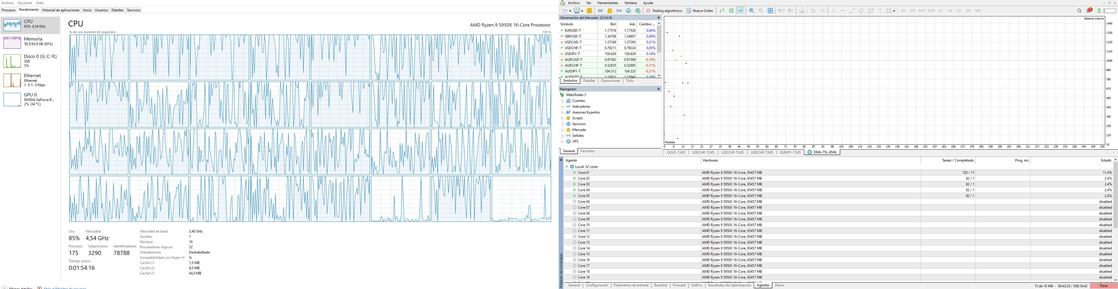Open the Signals broadcast icon
This screenshot has width=1118, height=289.
click(619, 11)
